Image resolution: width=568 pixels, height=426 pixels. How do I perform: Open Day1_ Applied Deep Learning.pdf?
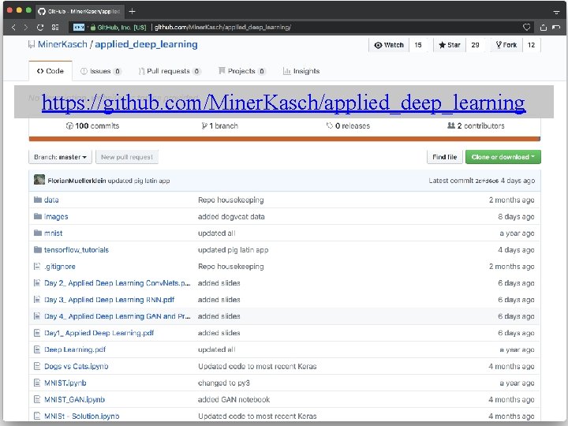(x=99, y=333)
